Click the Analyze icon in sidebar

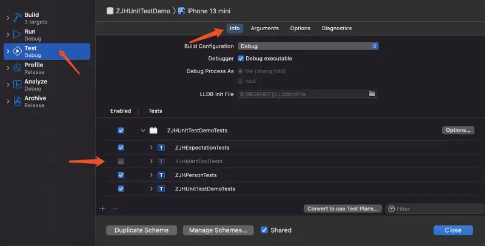[18, 85]
